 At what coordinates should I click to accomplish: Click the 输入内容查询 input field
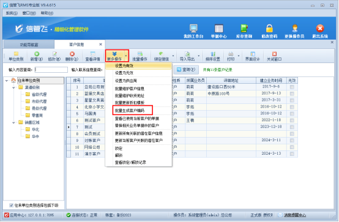(x=51, y=70)
